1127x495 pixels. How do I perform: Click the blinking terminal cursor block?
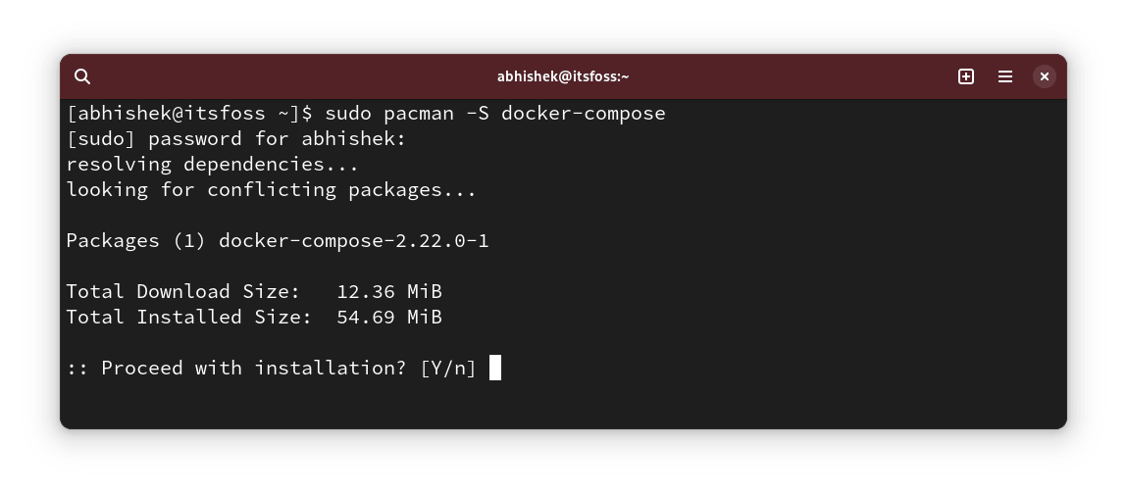(x=495, y=368)
